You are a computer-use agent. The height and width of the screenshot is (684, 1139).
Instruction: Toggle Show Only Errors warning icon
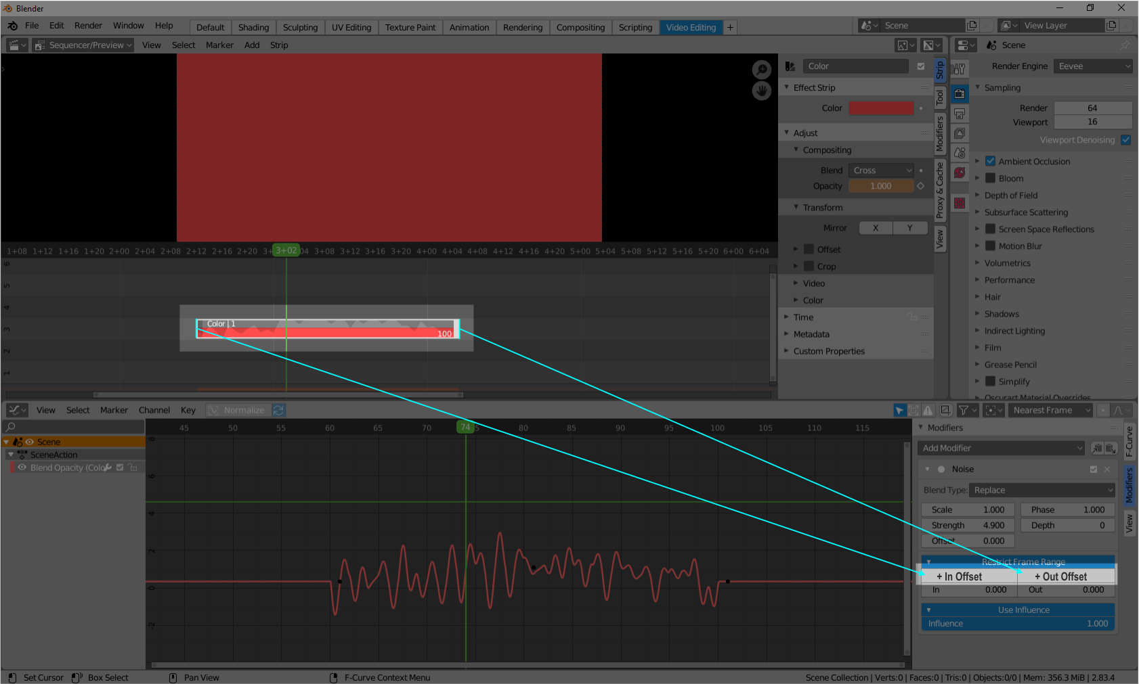(928, 410)
